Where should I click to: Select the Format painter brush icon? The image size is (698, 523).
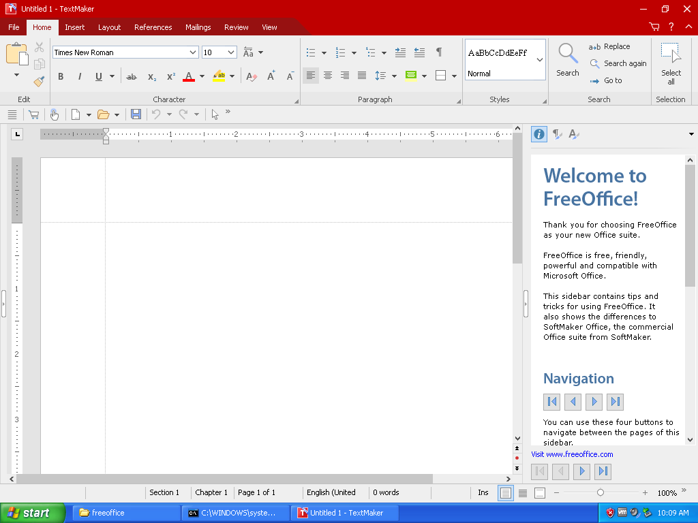pyautogui.click(x=39, y=81)
